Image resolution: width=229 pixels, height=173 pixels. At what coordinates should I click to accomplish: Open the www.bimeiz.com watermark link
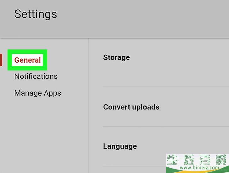[199, 168]
